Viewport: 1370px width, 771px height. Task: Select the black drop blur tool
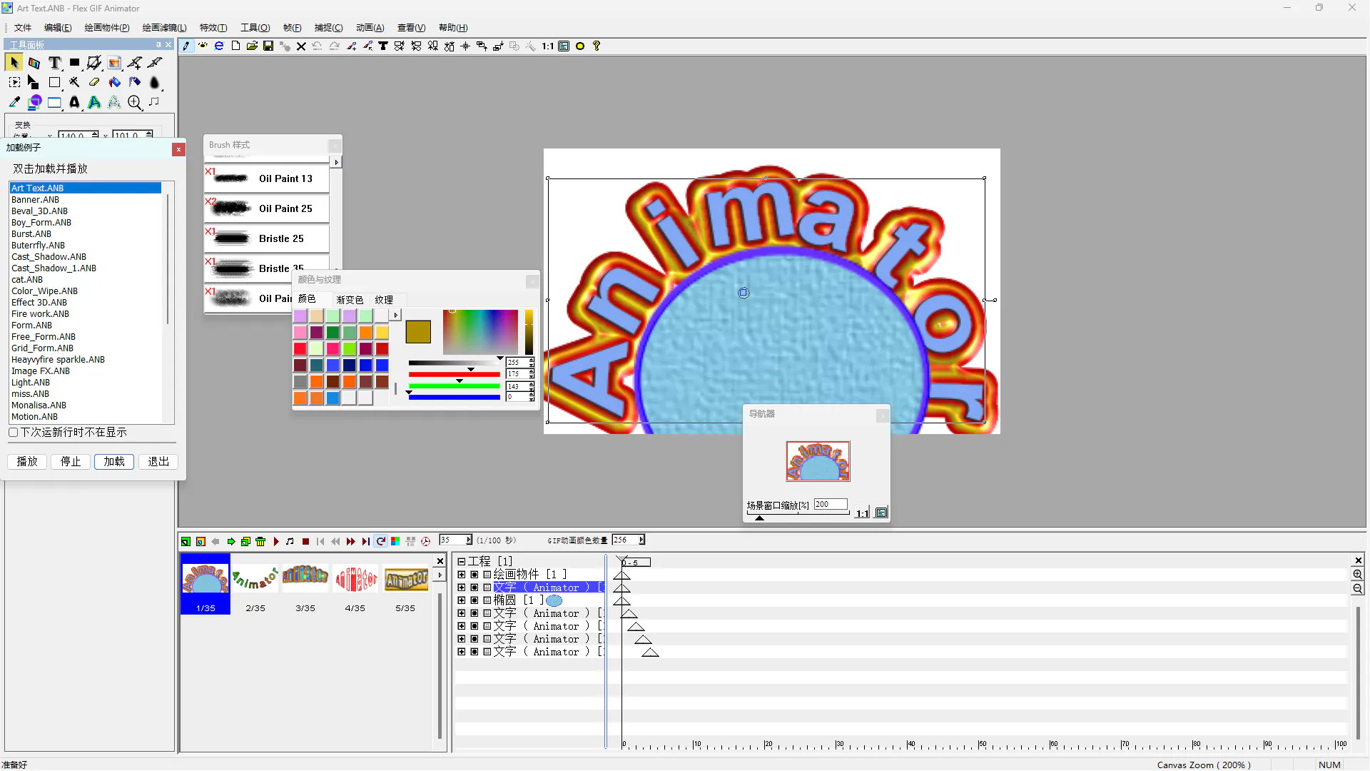coord(154,83)
